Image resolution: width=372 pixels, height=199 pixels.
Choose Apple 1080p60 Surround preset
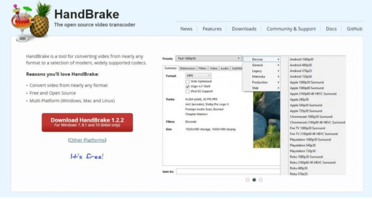(x=307, y=88)
